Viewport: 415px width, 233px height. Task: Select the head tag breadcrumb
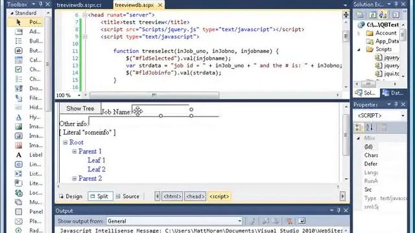pos(195,196)
